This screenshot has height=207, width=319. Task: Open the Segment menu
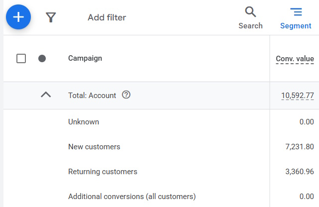click(296, 18)
